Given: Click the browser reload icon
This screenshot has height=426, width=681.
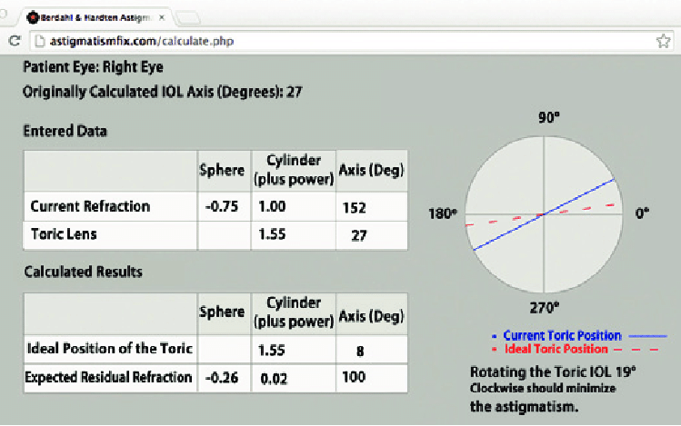Looking at the screenshot, I should click(15, 41).
